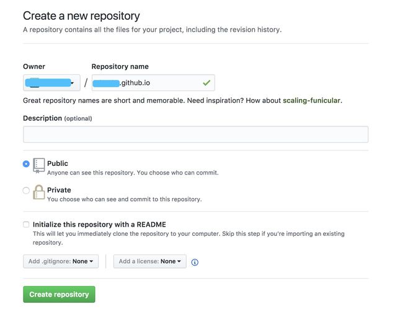403x317 pixels.
Task: Click the green checkmark in the name field
Action: click(206, 82)
